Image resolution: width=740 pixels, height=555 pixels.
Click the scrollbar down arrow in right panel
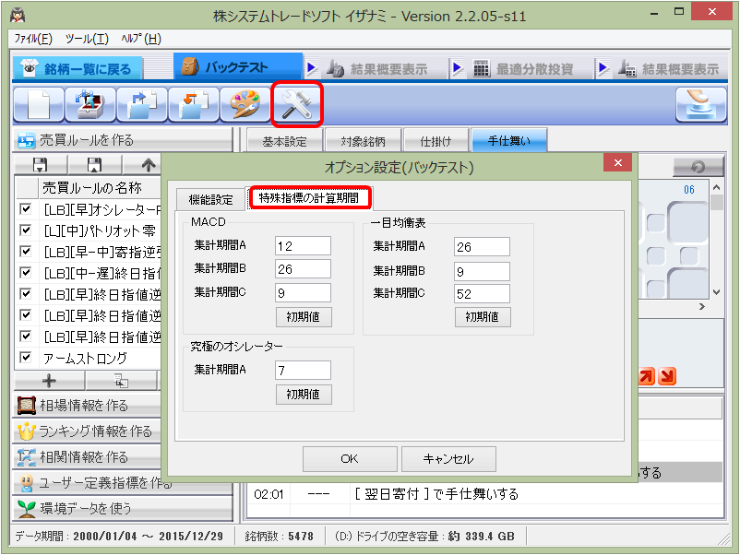click(x=716, y=292)
